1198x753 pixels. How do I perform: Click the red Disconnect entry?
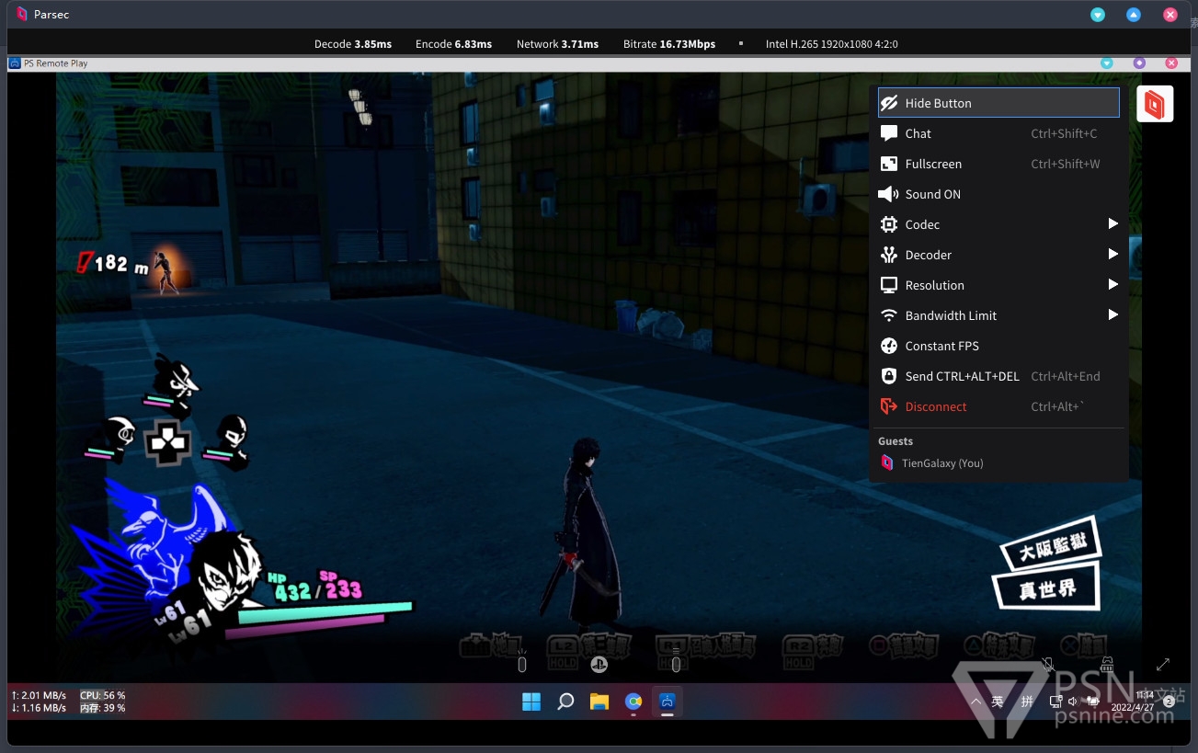click(x=998, y=406)
